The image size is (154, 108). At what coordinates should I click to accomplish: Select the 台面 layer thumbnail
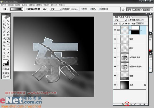(125, 76)
